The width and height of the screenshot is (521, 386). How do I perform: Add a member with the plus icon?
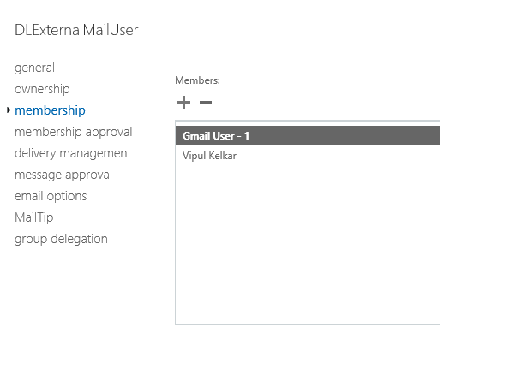coord(183,102)
